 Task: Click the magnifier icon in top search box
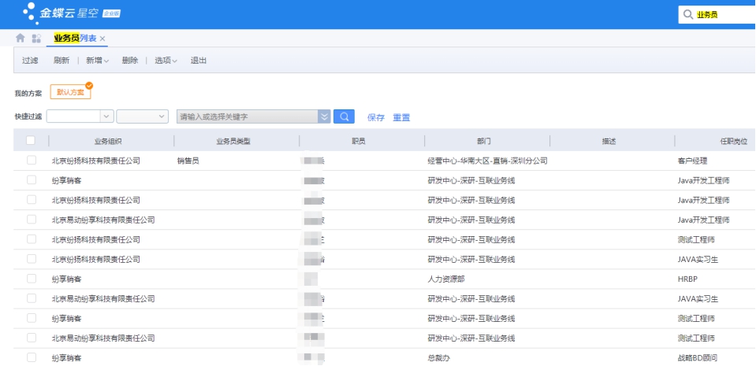click(688, 14)
